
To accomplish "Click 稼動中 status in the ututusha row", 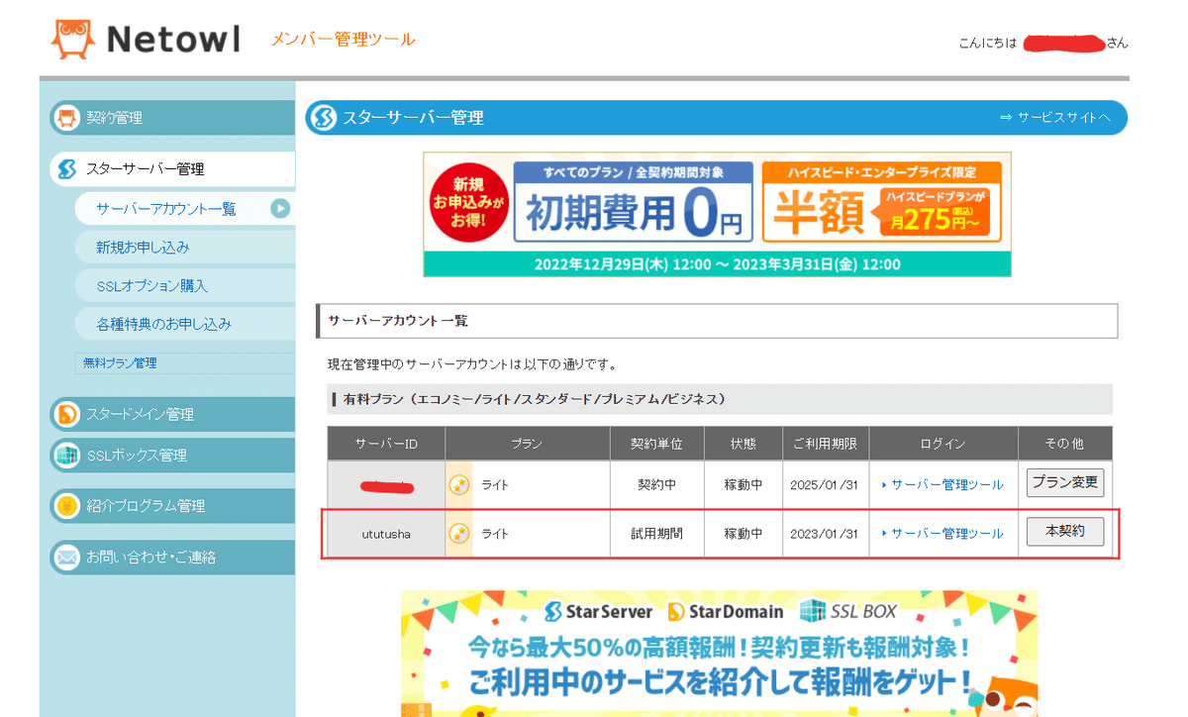I will point(742,534).
